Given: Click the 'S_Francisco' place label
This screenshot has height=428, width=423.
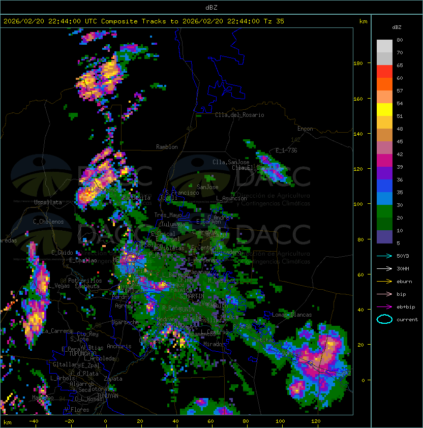Looking at the screenshot, I should 182,193.
